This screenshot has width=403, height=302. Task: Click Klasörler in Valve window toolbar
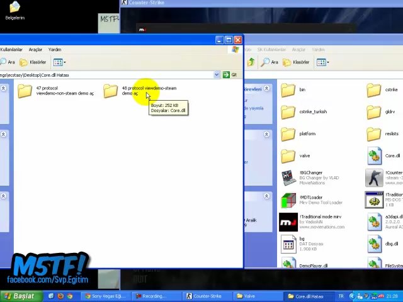pyautogui.click(x=296, y=62)
